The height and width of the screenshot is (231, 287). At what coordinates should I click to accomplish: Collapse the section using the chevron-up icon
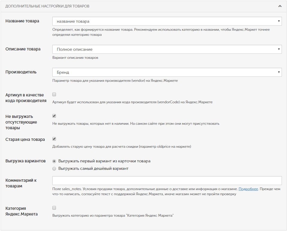click(x=280, y=6)
